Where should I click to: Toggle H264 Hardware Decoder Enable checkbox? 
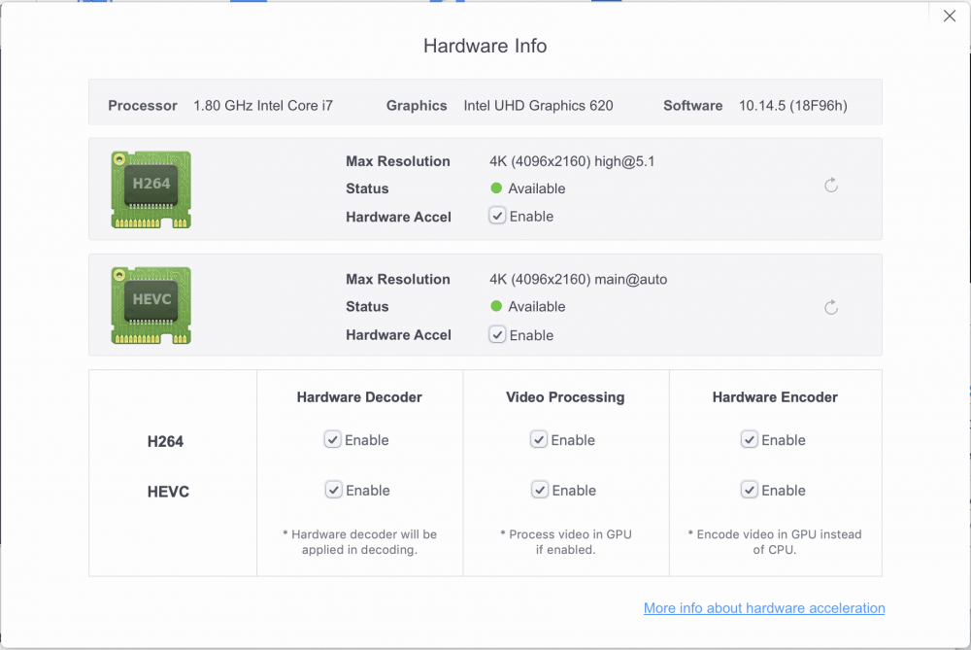(x=332, y=439)
